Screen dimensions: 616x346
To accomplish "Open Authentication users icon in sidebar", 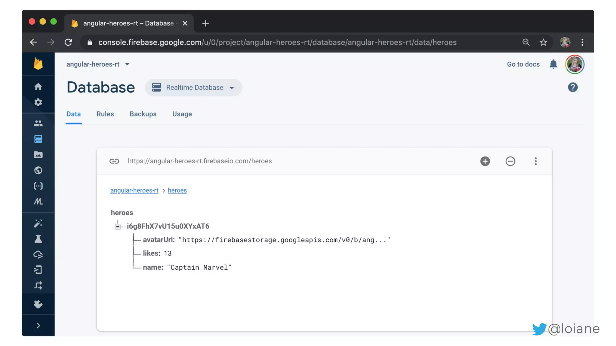I will 38,123.
